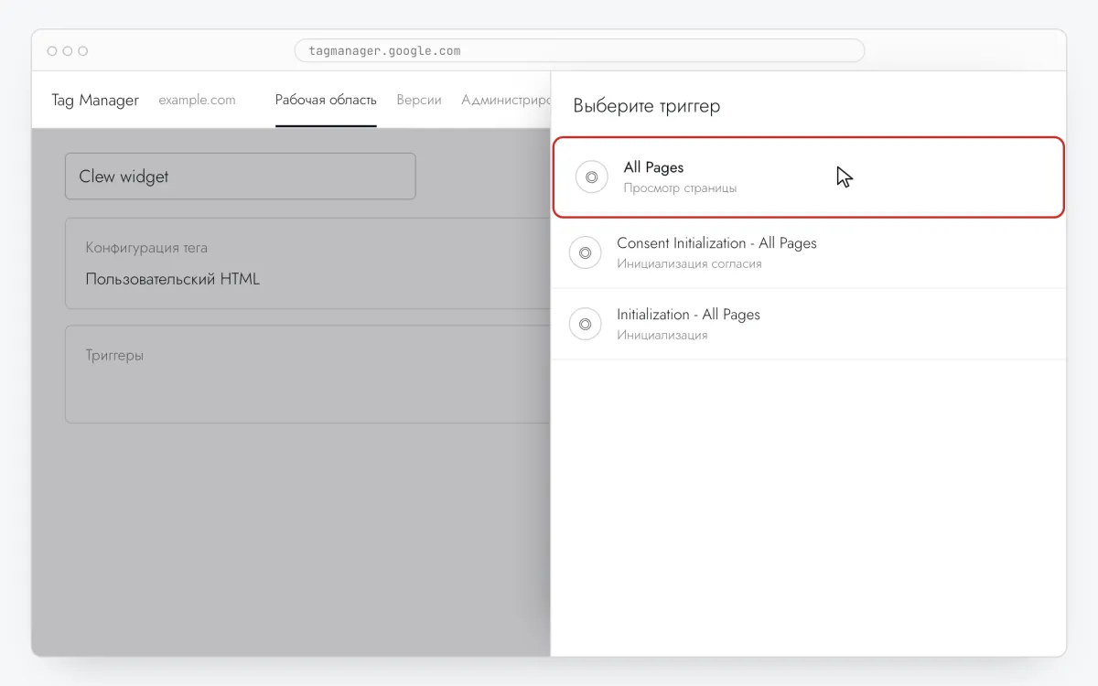Click the Пользовательский HTML tag type
The height and width of the screenshot is (686, 1098).
[x=173, y=279]
